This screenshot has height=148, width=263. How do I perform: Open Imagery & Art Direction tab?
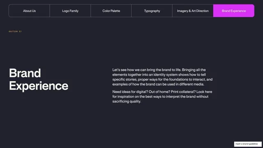[x=193, y=11]
